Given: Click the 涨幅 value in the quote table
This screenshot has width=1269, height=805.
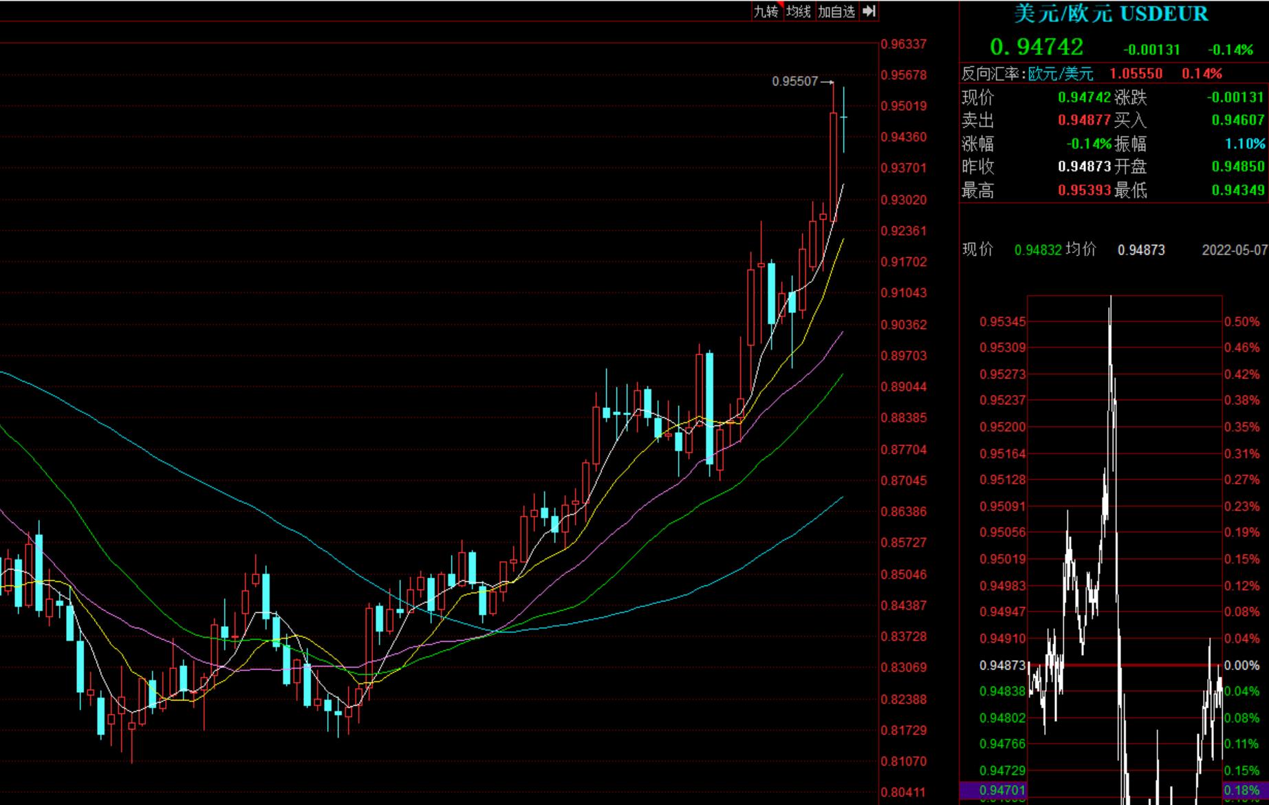Looking at the screenshot, I should pyautogui.click(x=1089, y=144).
